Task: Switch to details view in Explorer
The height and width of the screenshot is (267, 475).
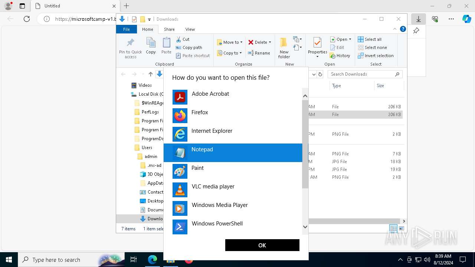Action: pos(393,228)
